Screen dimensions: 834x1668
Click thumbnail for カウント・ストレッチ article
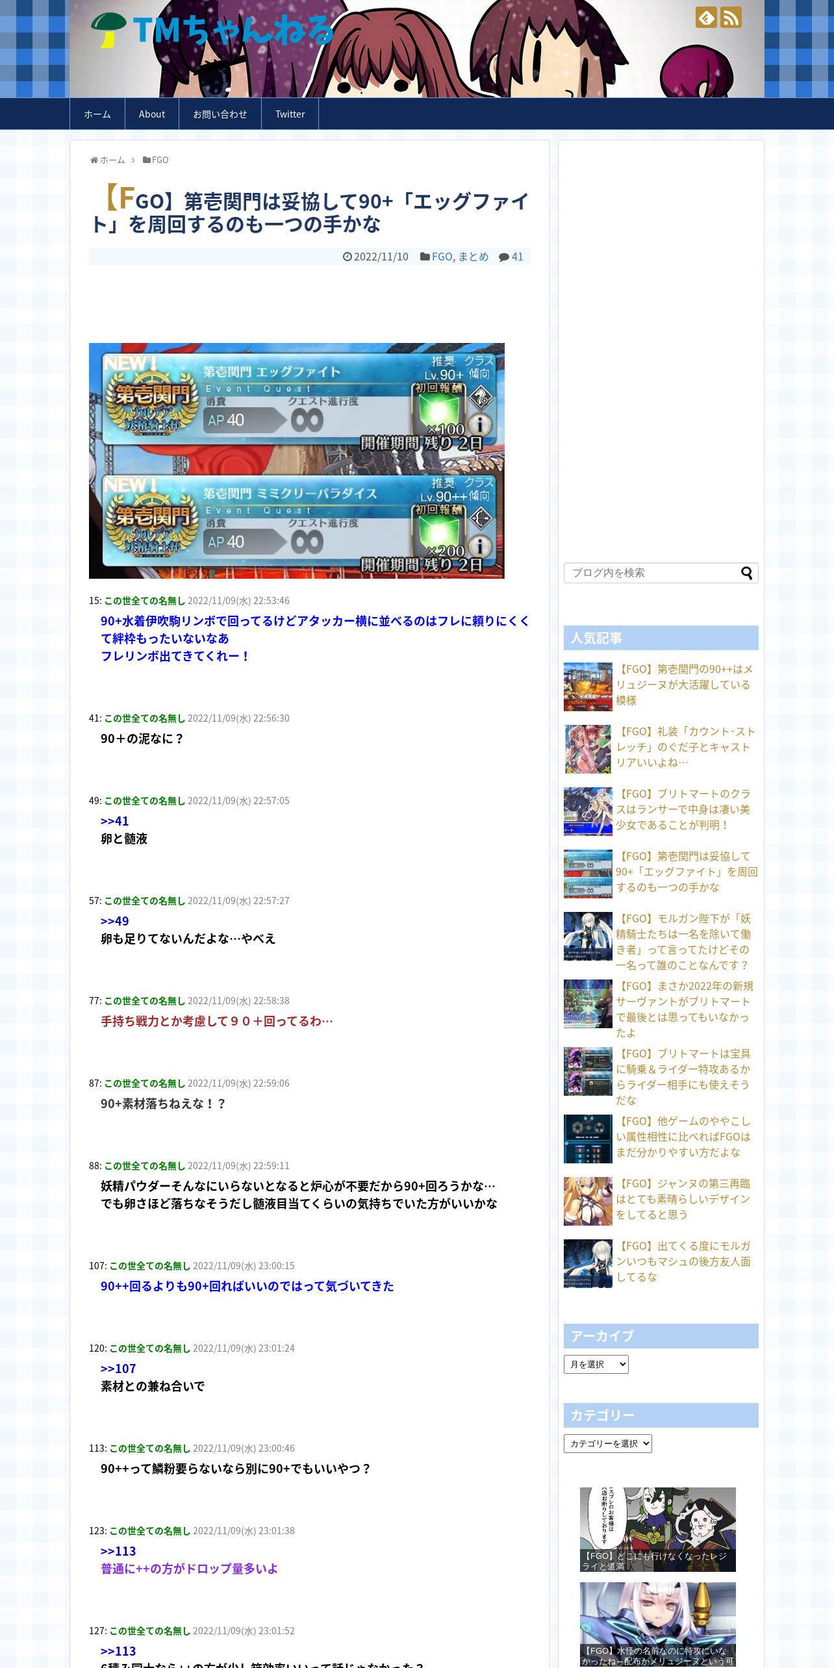click(x=588, y=749)
